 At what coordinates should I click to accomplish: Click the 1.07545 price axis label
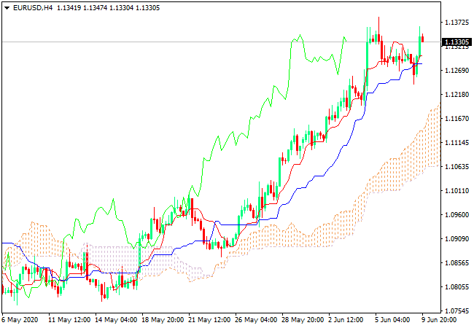(456, 311)
